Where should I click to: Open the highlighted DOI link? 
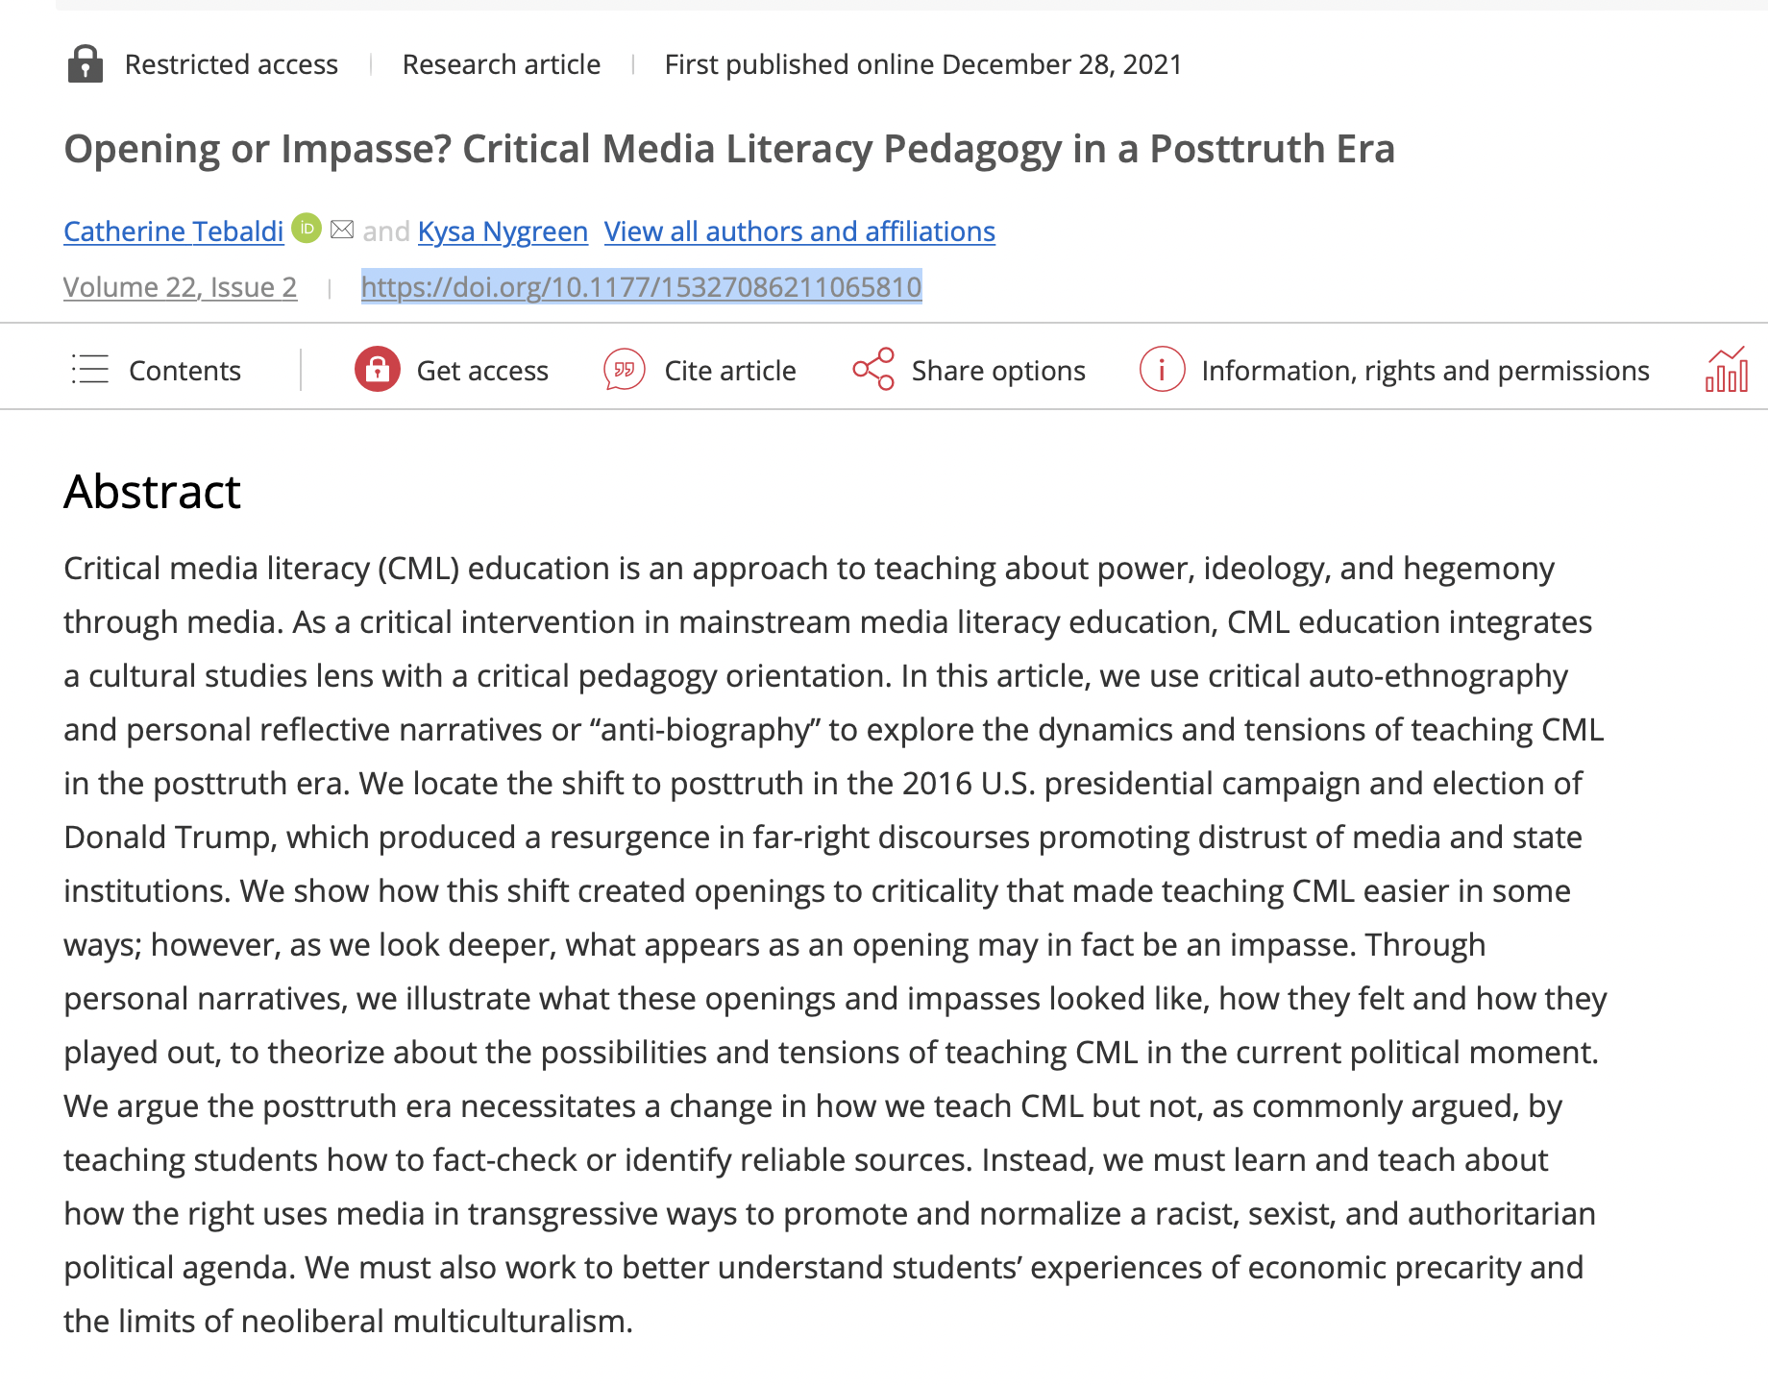pyautogui.click(x=641, y=287)
